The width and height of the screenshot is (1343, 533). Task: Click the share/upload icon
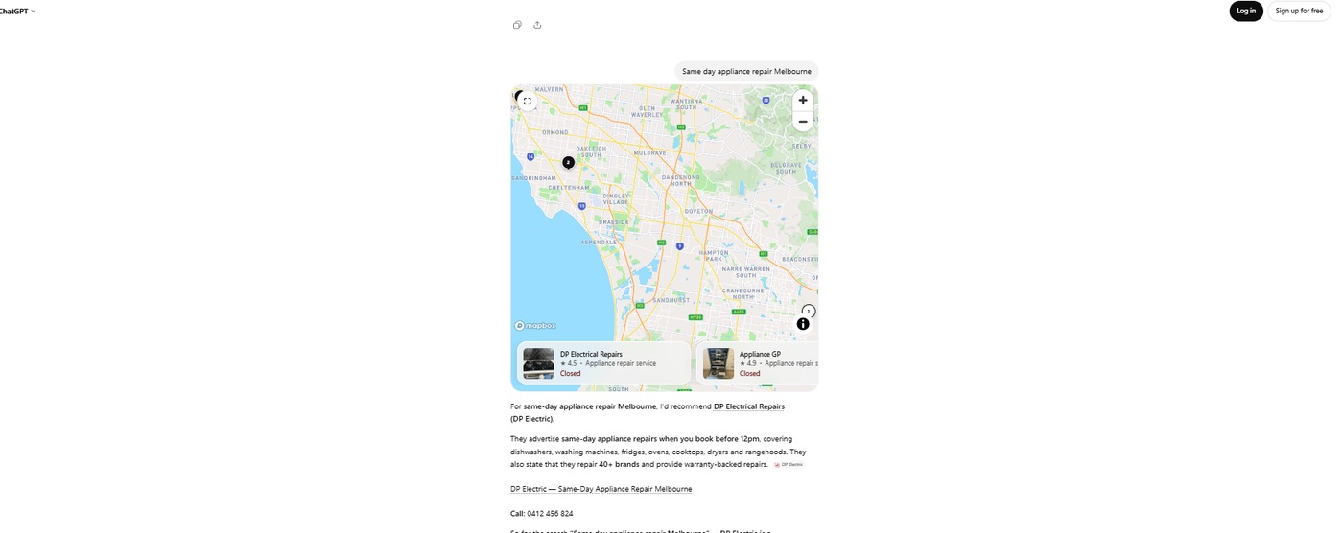click(537, 25)
